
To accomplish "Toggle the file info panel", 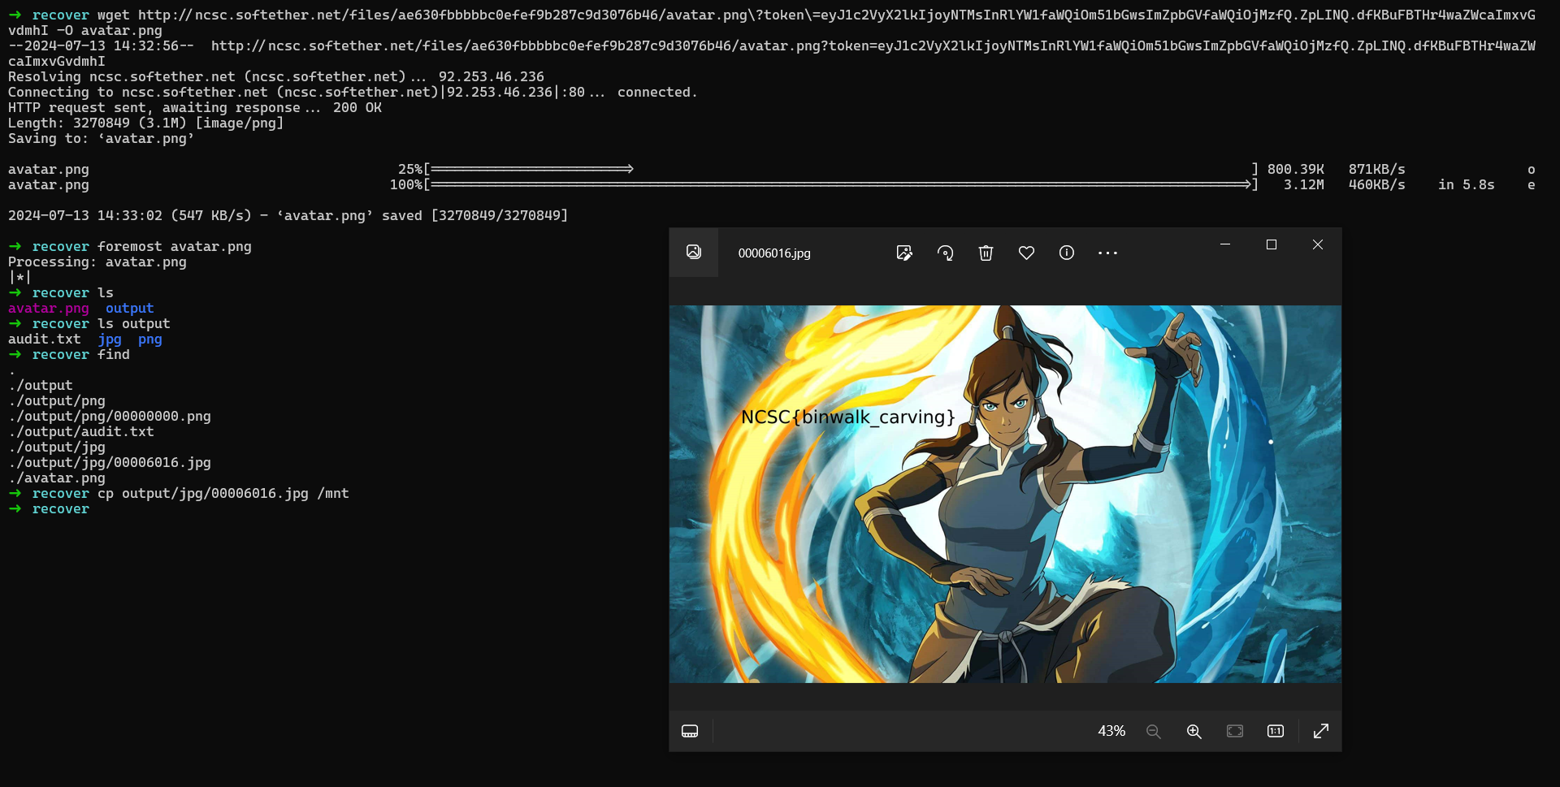I will pyautogui.click(x=1067, y=253).
